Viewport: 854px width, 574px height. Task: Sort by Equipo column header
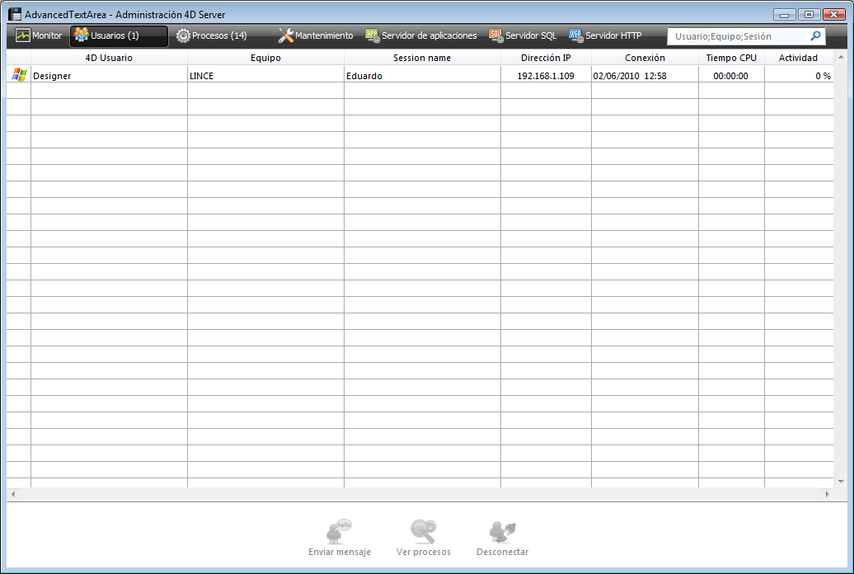point(265,57)
